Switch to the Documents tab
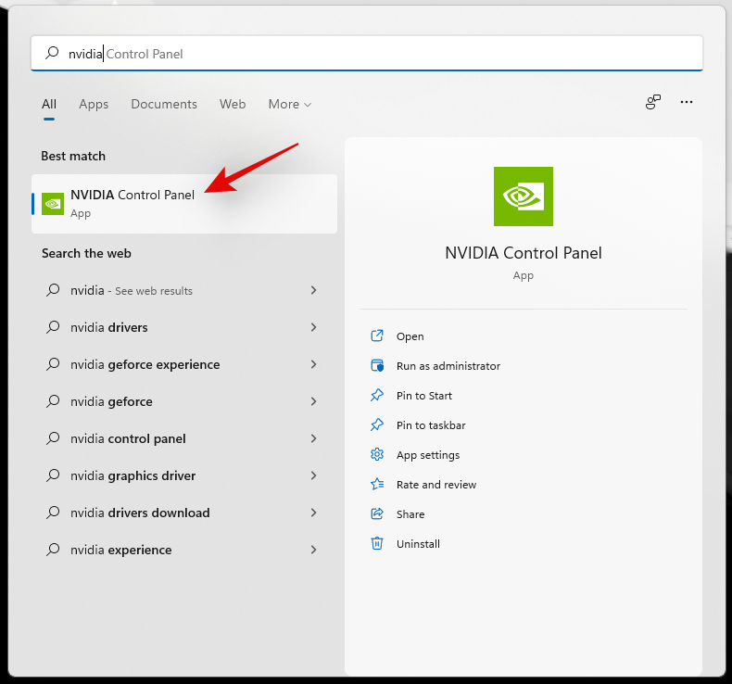 point(164,104)
